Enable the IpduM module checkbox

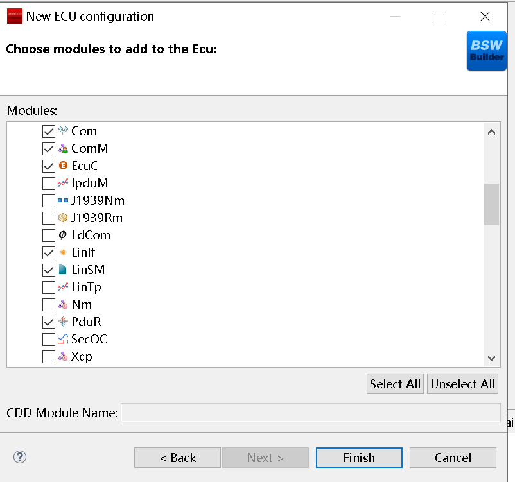[48, 184]
